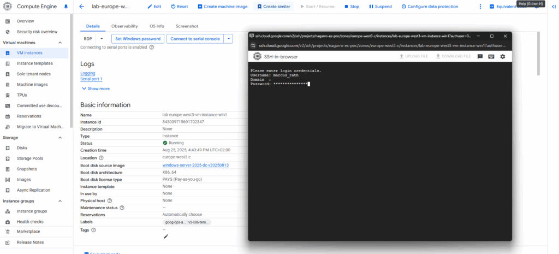Click the Physical host help icon

pos(110,201)
